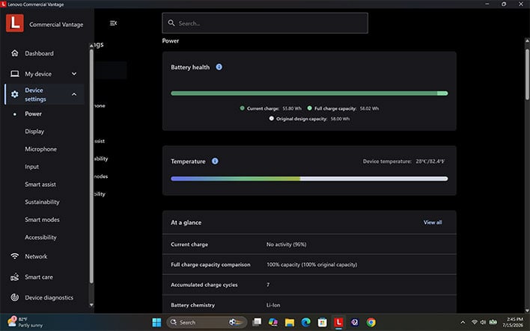Show hidden system tray icons
530x331 pixels.
(x=463, y=322)
